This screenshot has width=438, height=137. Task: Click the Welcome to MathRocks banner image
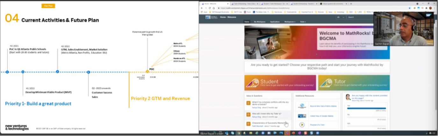click(317, 42)
